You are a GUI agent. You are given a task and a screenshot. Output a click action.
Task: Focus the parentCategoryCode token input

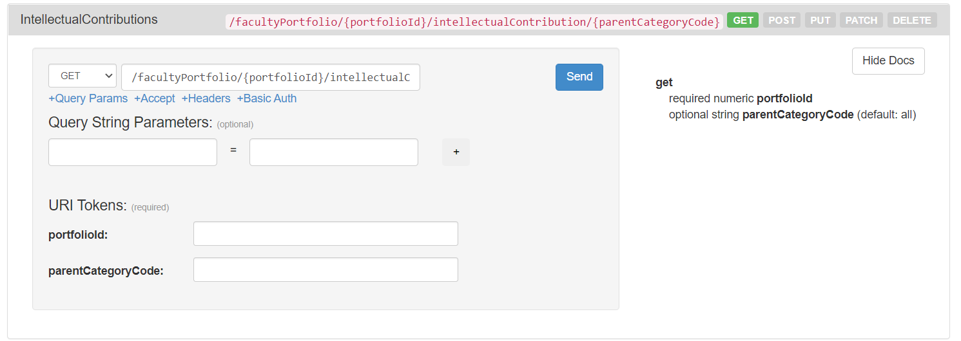(325, 270)
